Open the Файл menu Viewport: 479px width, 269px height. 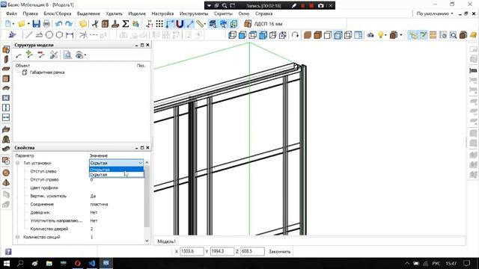pos(12,13)
